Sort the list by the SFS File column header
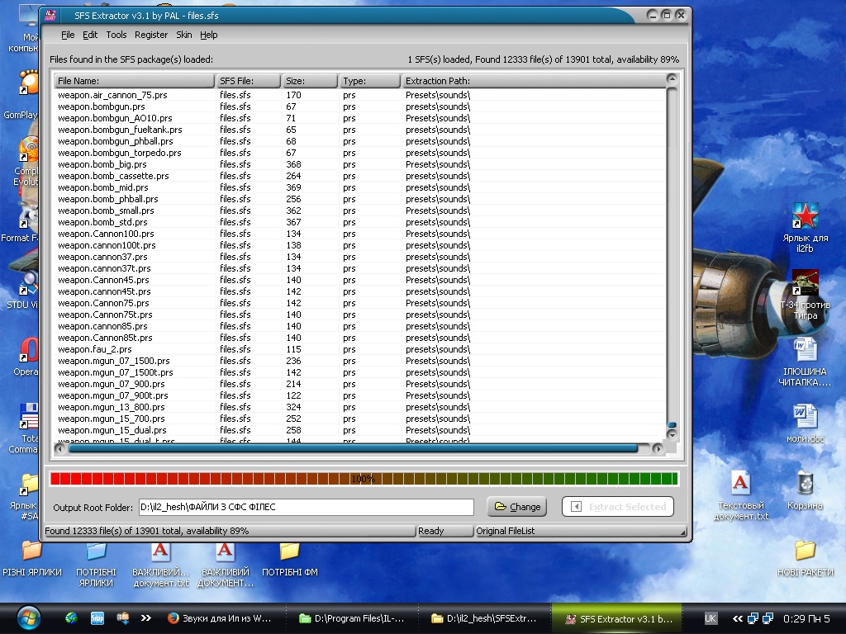Screen dimensions: 846x634 coord(248,81)
